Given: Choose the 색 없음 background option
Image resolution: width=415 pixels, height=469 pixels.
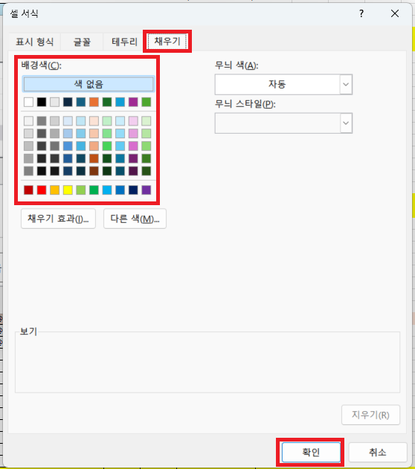Looking at the screenshot, I should [89, 84].
